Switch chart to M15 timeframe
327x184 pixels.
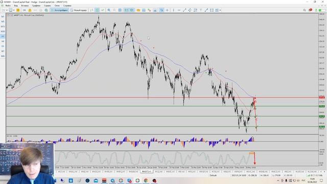coord(3,27)
